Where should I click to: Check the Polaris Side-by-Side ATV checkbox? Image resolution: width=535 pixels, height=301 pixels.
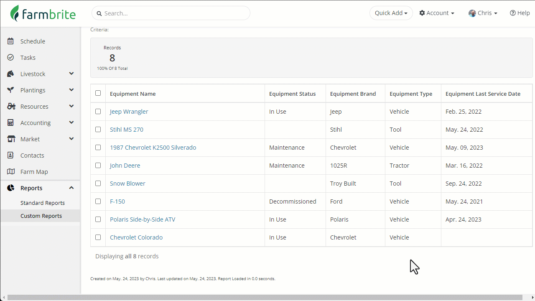[98, 219]
